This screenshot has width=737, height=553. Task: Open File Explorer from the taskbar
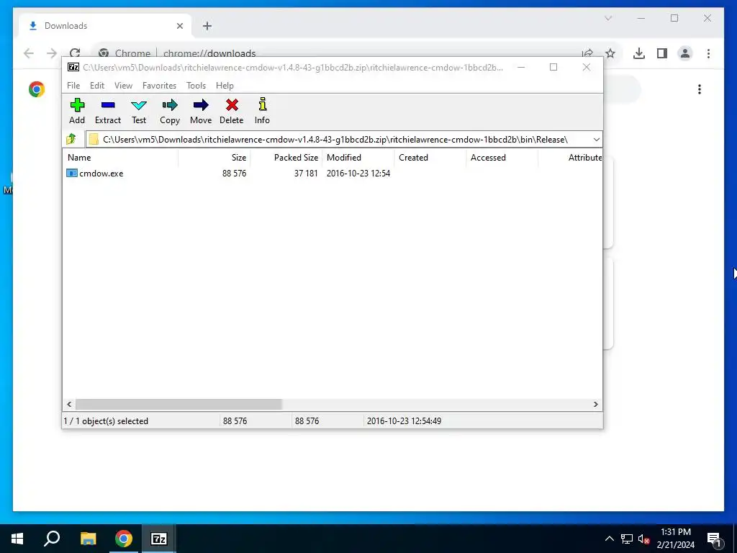pos(88,539)
